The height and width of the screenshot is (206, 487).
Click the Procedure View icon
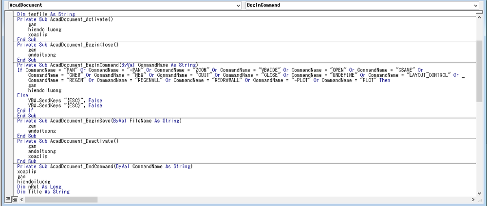[8, 200]
